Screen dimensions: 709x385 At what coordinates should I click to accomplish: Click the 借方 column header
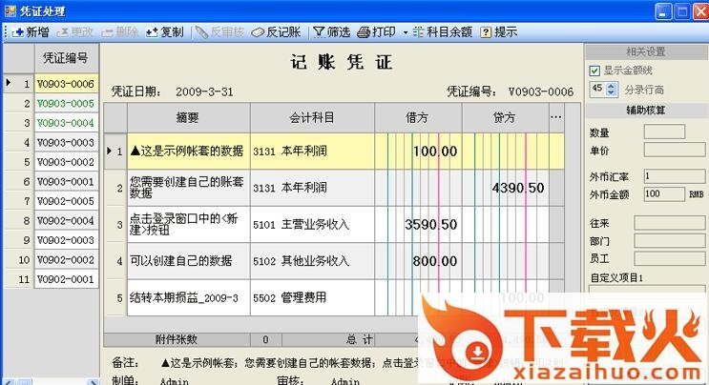(418, 118)
